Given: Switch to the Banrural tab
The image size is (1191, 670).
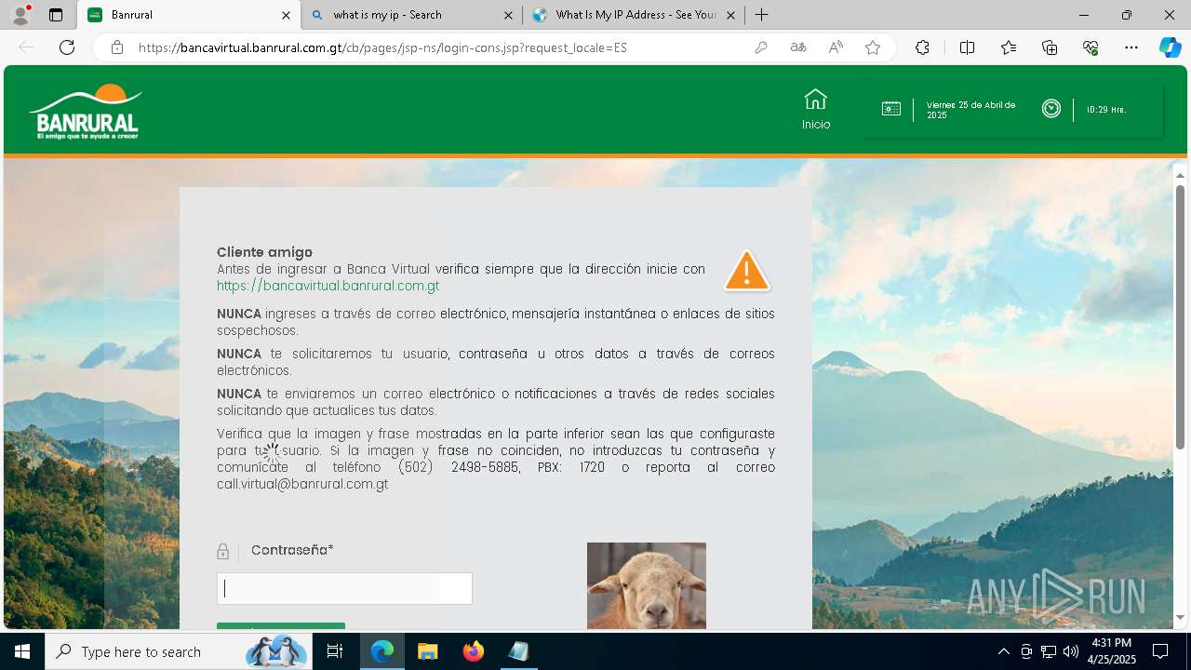Looking at the screenshot, I should pos(187,15).
